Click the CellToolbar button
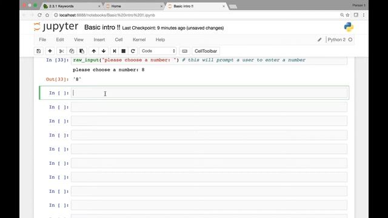Viewport: 388px width, 218px height. 206,51
